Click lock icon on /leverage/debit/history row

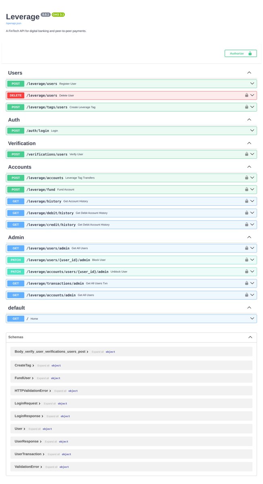coord(246,213)
